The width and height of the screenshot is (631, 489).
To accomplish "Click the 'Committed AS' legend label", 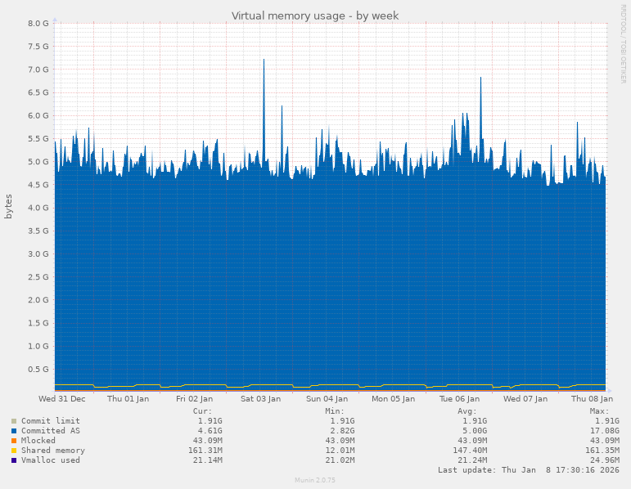I will pos(51,430).
